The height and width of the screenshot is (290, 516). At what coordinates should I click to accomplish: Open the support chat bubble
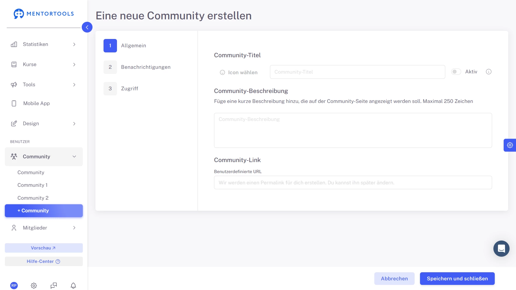point(501,249)
